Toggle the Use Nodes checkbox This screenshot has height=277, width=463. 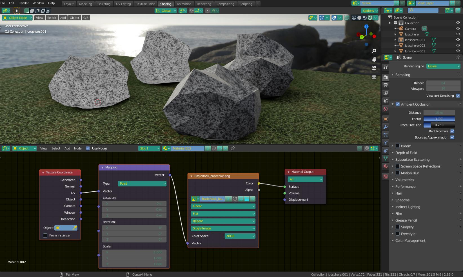click(x=88, y=148)
